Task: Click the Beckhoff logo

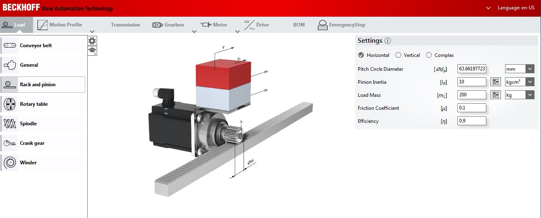Action: [21, 8]
